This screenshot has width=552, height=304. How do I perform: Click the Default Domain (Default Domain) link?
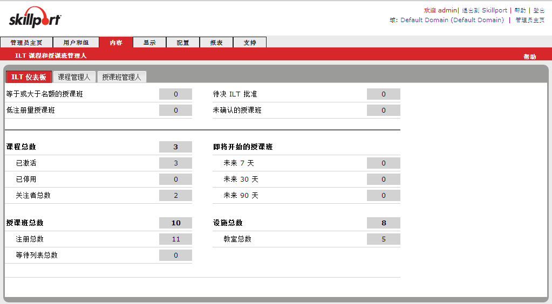click(452, 20)
